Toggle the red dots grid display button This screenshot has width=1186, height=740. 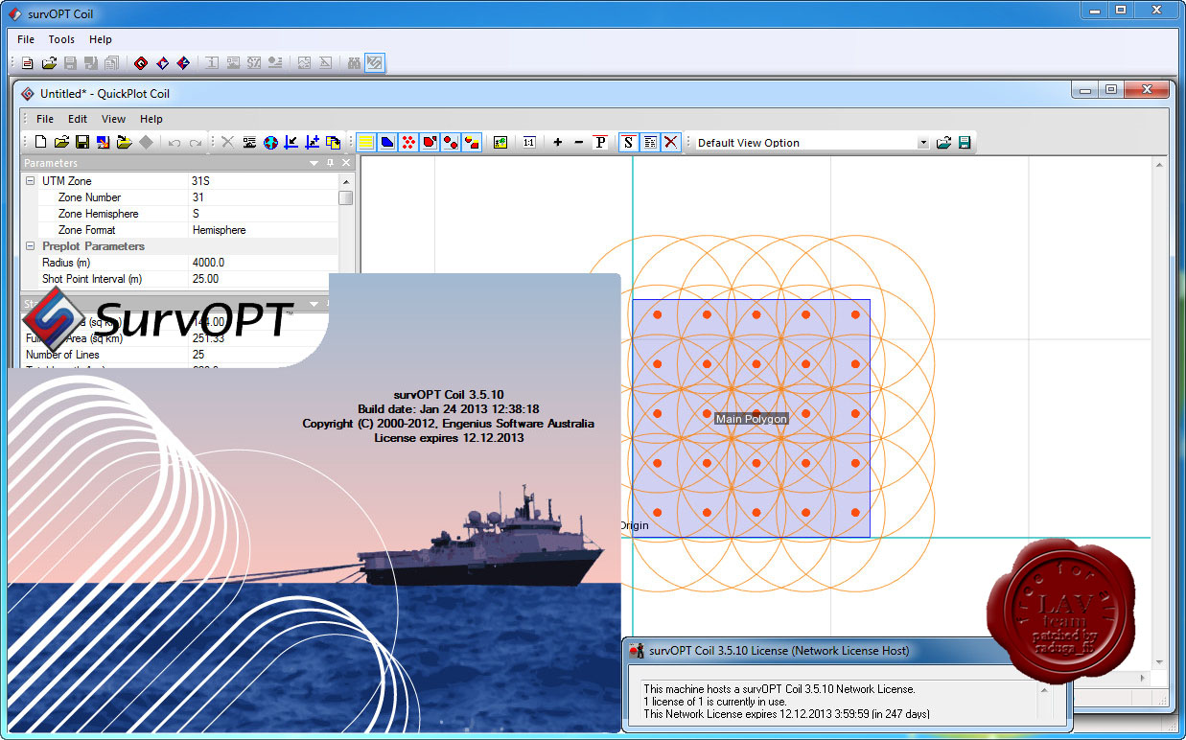click(408, 143)
